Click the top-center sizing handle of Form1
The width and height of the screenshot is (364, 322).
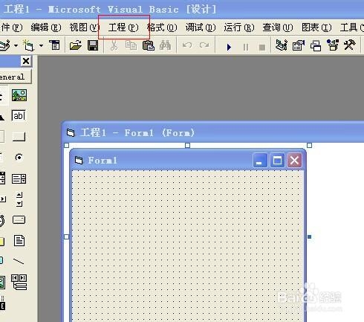pyautogui.click(x=187, y=145)
